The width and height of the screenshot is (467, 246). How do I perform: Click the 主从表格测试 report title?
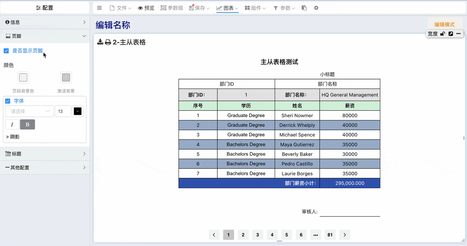(279, 62)
